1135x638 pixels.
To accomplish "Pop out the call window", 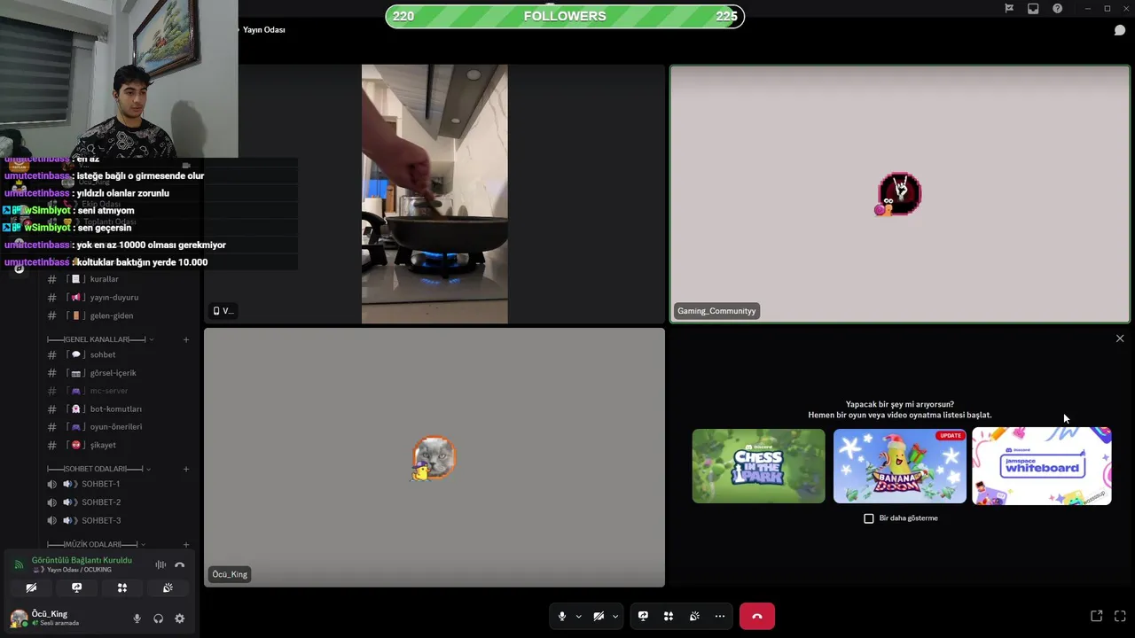I will point(1097,616).
